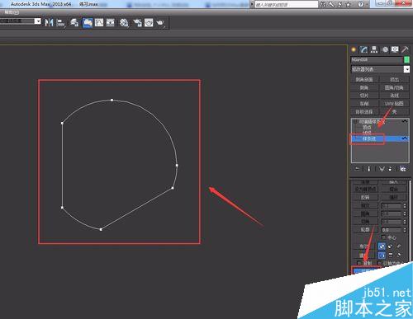Click the Mirror tool in the main toolbar
Viewport: 413px width, 319px height.
49,22
